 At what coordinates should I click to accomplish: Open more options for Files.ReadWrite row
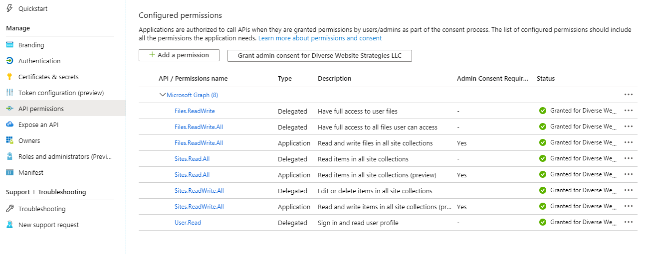tap(628, 111)
